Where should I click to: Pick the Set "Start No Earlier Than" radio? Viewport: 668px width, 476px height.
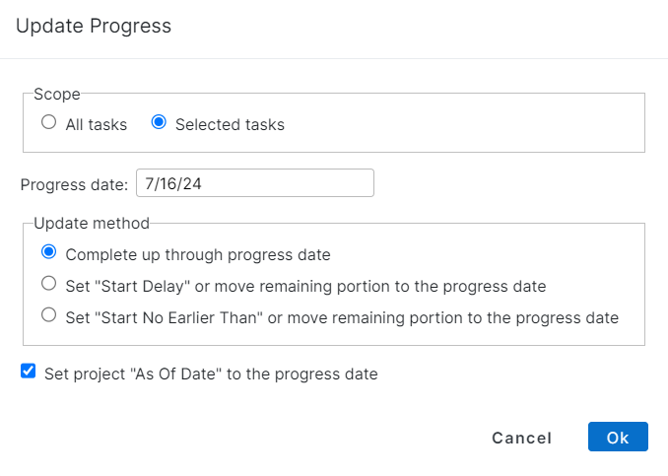(49, 316)
